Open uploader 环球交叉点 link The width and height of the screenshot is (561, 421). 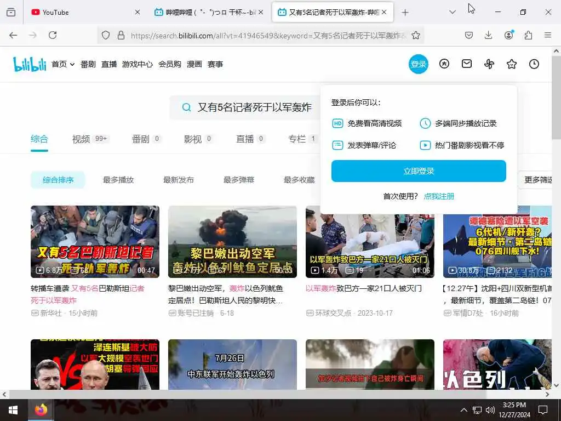coord(333,313)
